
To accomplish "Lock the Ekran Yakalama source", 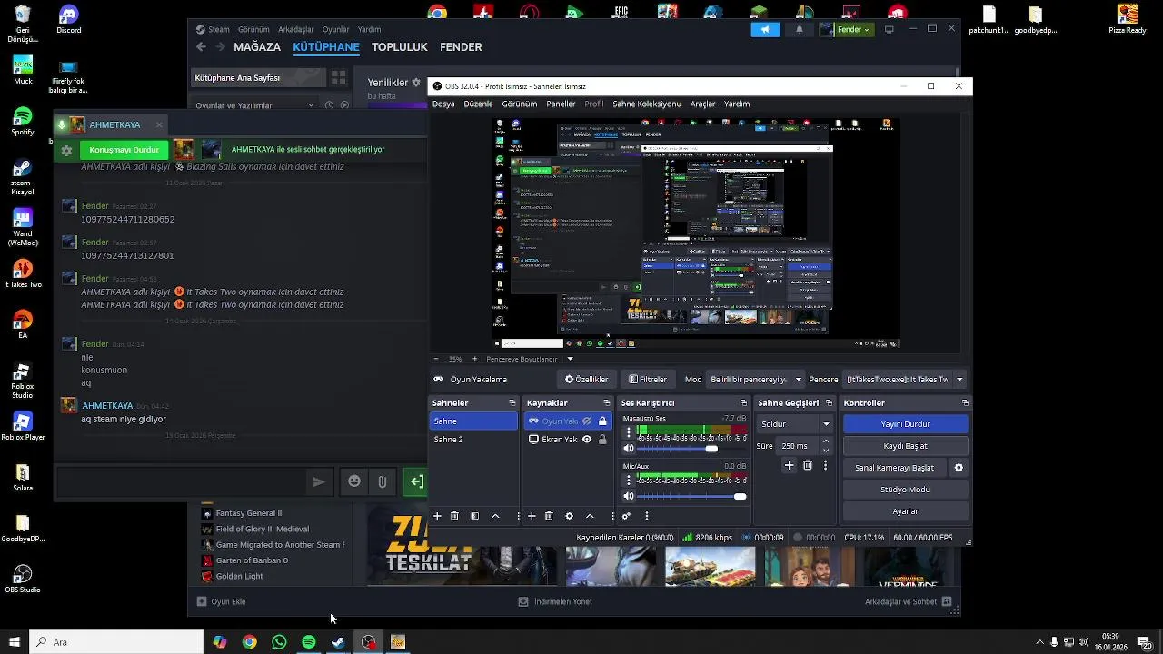I will tap(602, 440).
